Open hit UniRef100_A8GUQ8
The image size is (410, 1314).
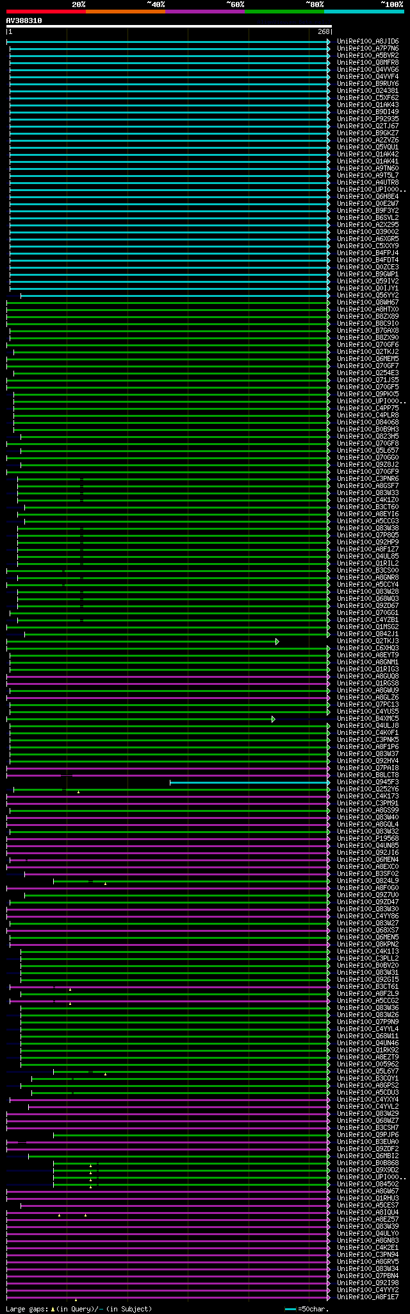click(368, 677)
